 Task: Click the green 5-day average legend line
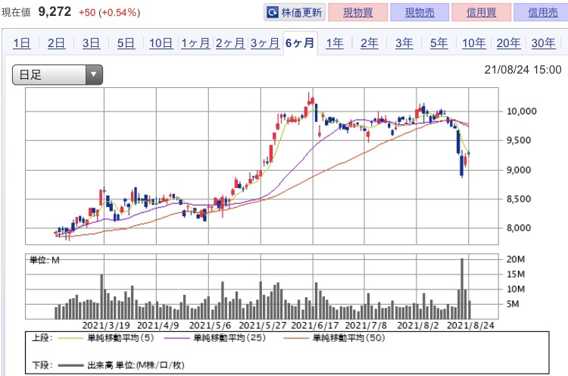(71, 338)
